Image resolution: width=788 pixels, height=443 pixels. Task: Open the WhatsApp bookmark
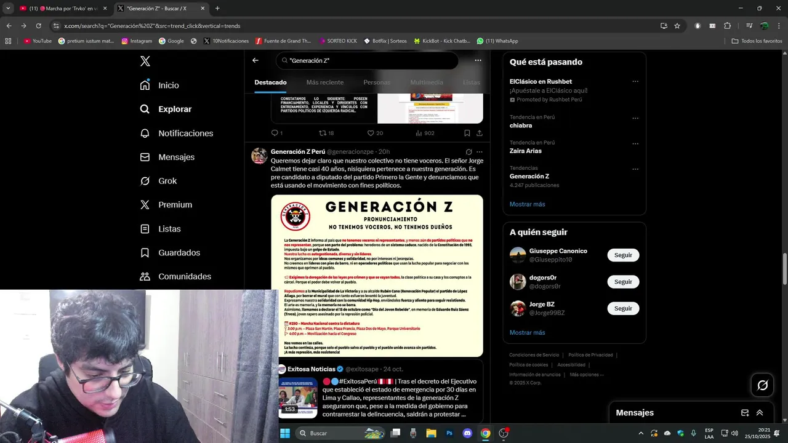tap(497, 41)
